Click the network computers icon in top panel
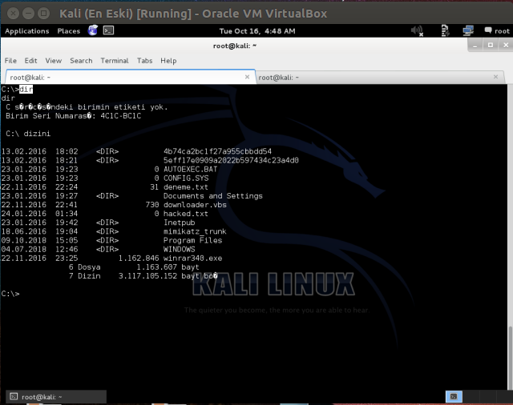This screenshot has height=405, width=513. click(x=468, y=30)
